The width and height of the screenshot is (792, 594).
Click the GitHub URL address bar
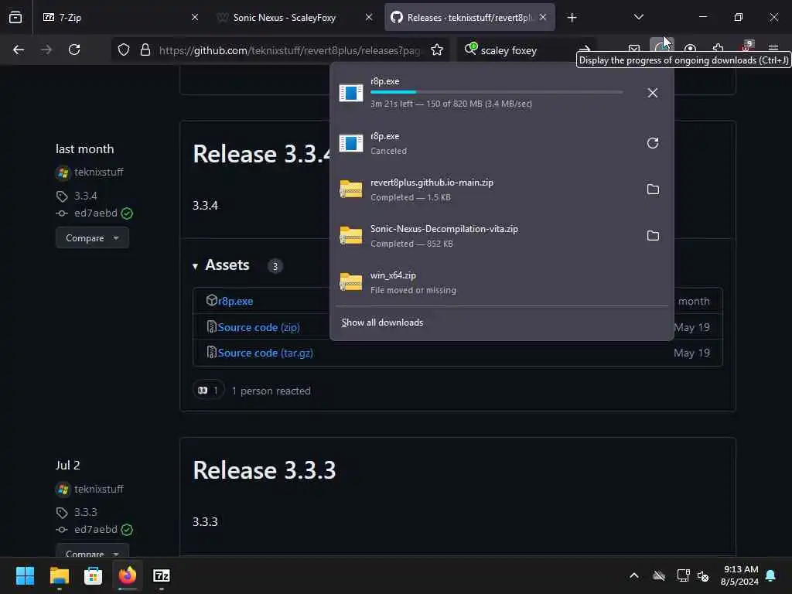point(289,50)
